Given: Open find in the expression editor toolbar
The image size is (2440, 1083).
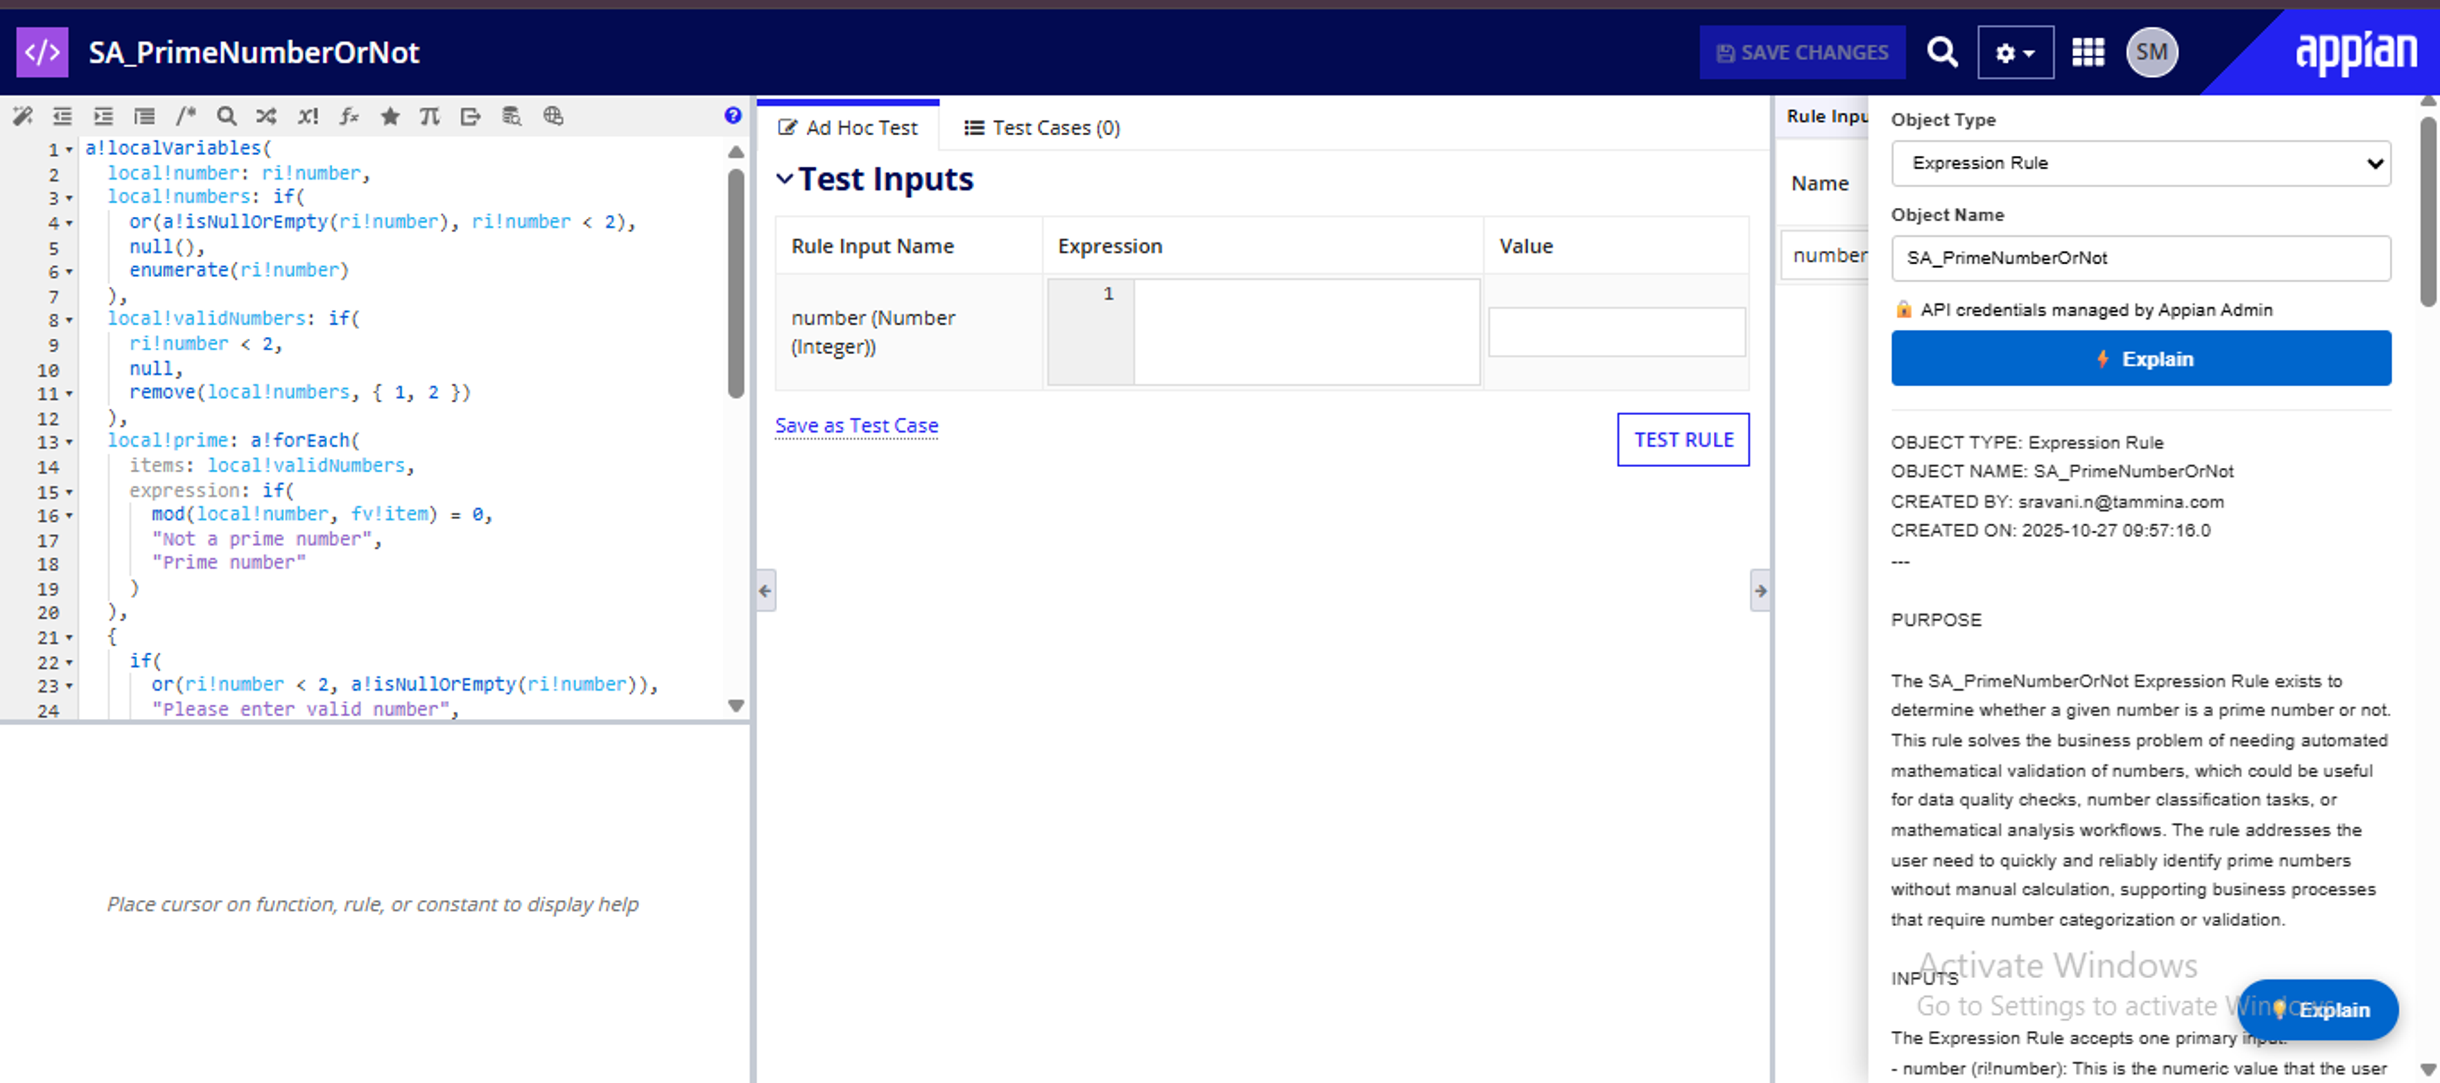Looking at the screenshot, I should pos(226,116).
